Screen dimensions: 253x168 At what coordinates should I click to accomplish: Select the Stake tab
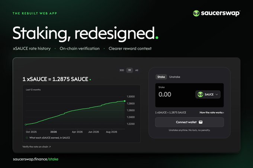[x=161, y=77]
